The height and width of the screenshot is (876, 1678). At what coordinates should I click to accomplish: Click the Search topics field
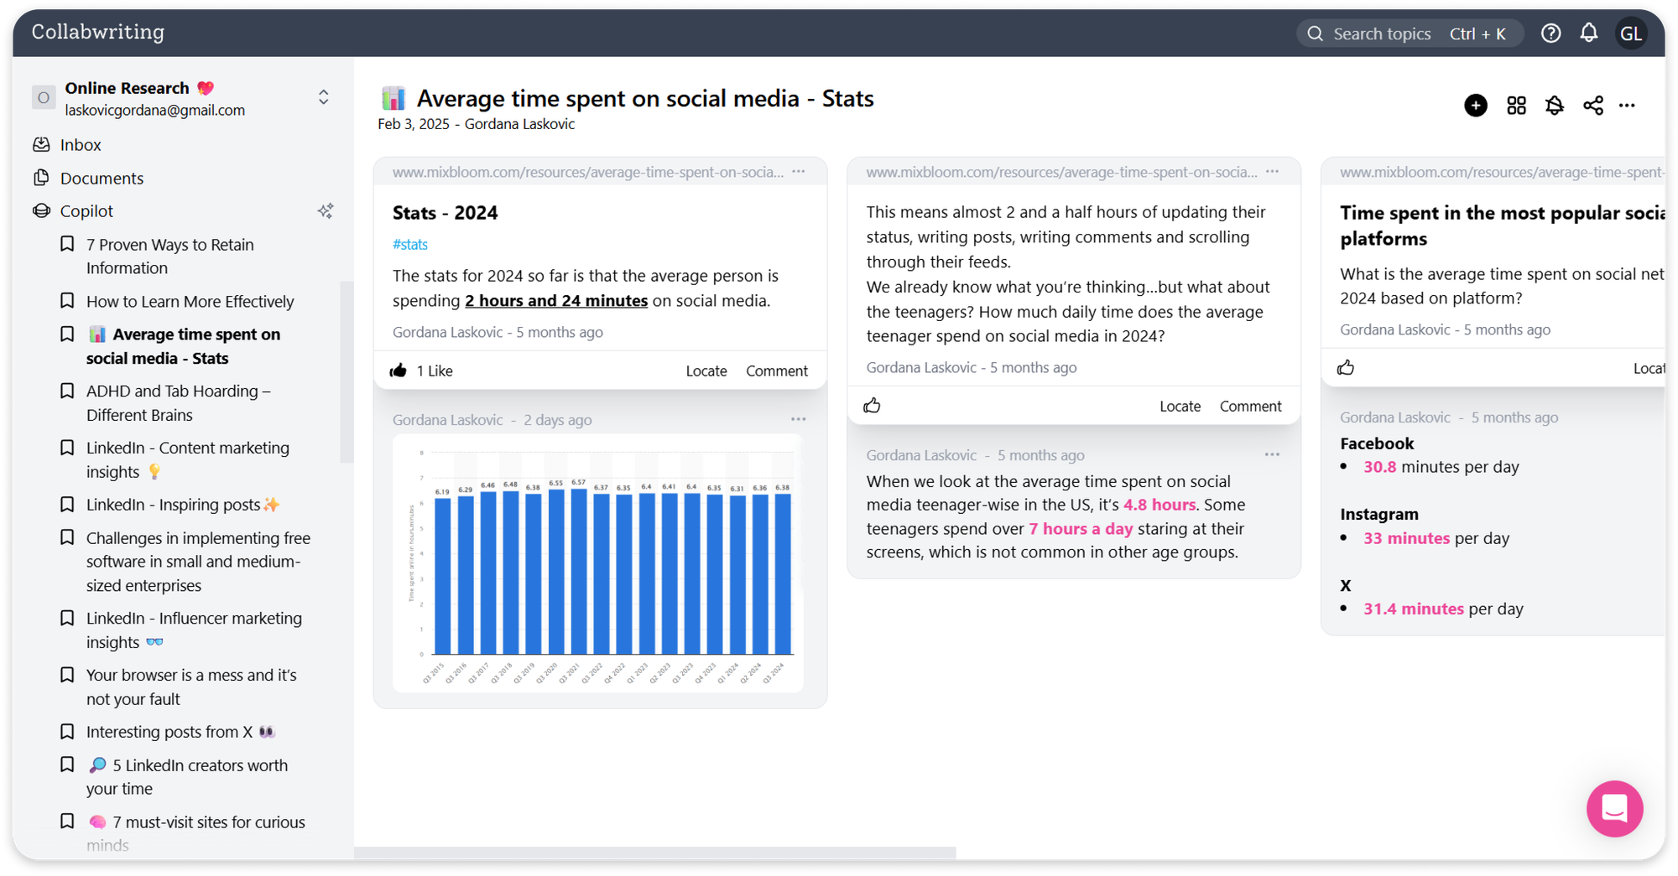pos(1382,34)
